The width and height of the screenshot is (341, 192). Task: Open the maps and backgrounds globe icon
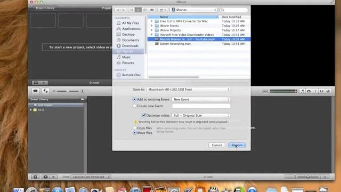(x=328, y=91)
